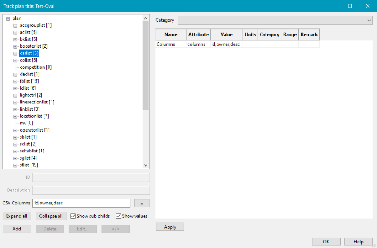Viewport: 377px width, 248px height.
Task: Click Apply under the attribute table
Action: (x=170, y=227)
